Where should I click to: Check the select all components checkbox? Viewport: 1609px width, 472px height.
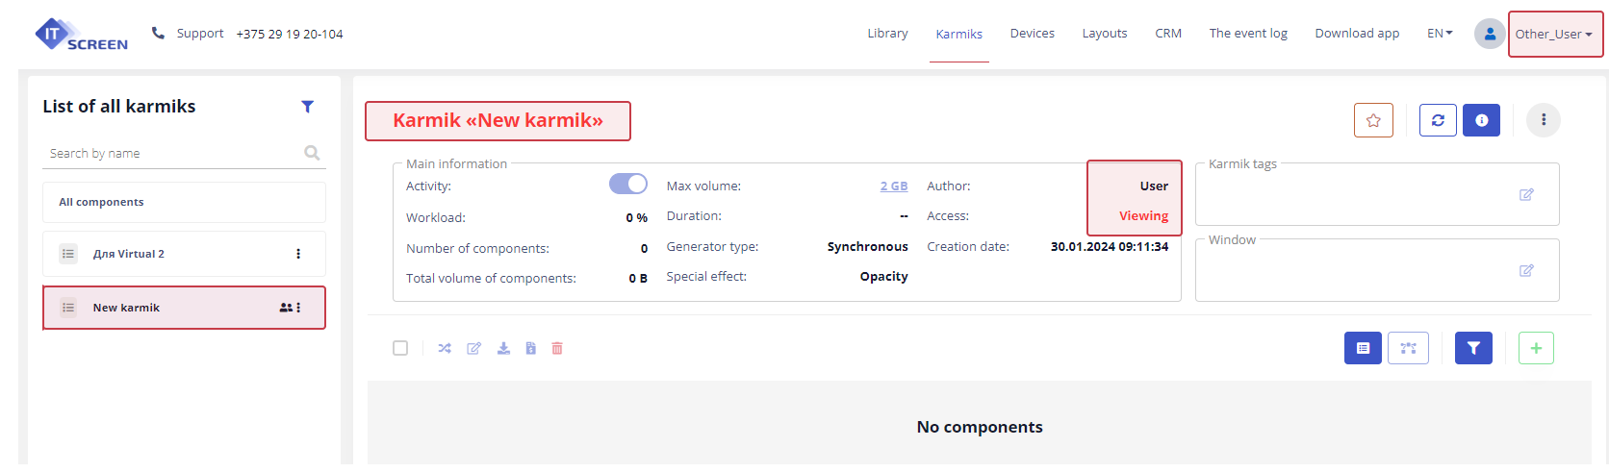400,348
